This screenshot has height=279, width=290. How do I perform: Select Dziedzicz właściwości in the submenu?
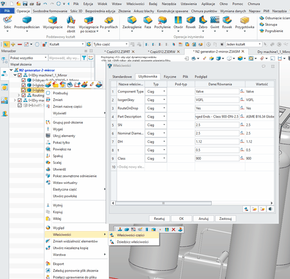click(x=133, y=242)
